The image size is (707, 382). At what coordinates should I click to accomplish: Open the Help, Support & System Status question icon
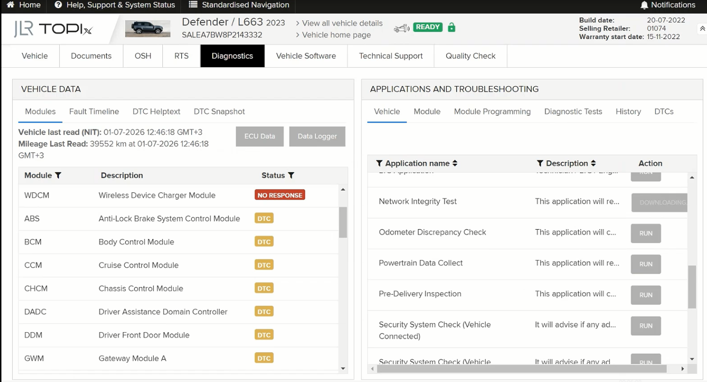tap(58, 5)
